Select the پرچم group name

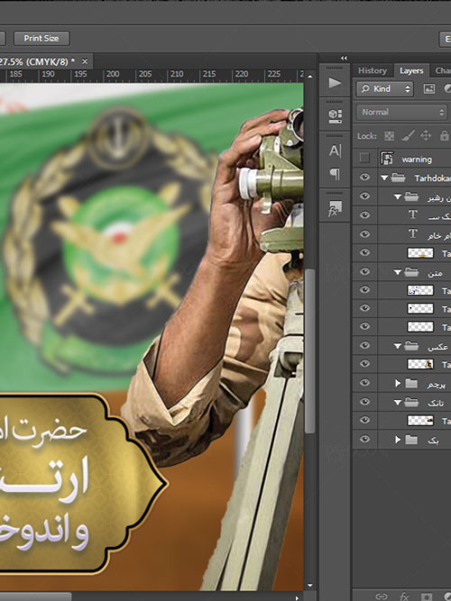pos(437,384)
